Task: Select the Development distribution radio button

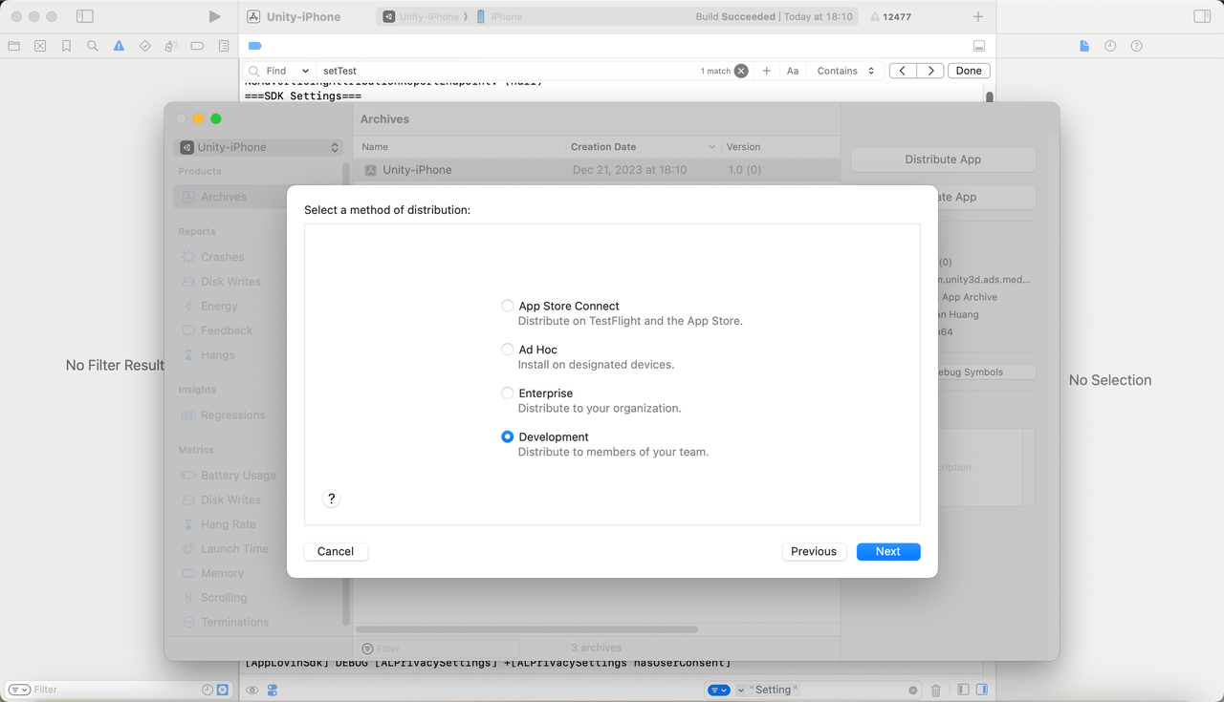Action: (507, 436)
